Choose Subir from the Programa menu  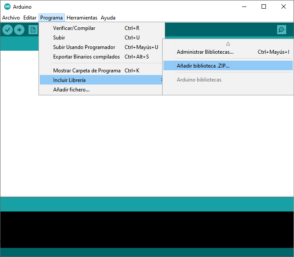[101, 38]
